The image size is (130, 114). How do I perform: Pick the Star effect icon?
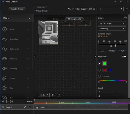coord(5,88)
